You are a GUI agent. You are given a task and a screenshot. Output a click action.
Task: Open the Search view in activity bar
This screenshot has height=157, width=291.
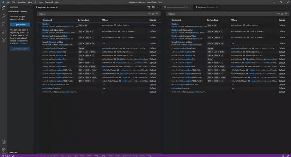(x=4, y=16)
